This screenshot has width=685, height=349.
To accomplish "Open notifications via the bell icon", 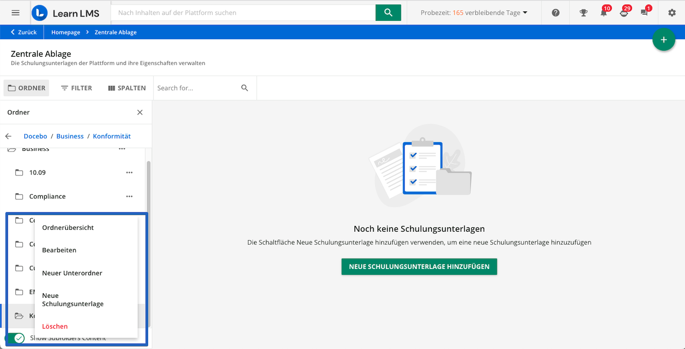I will tap(604, 13).
